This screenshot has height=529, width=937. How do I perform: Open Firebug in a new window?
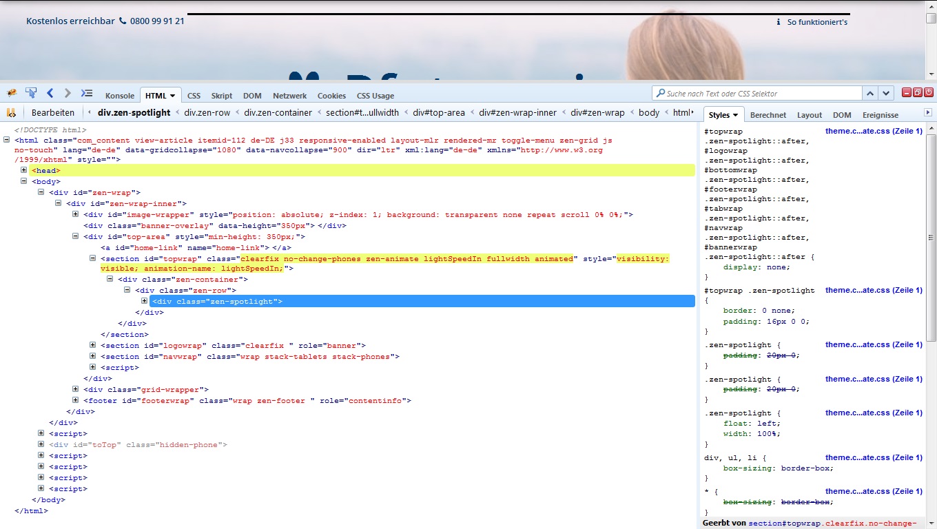[918, 92]
